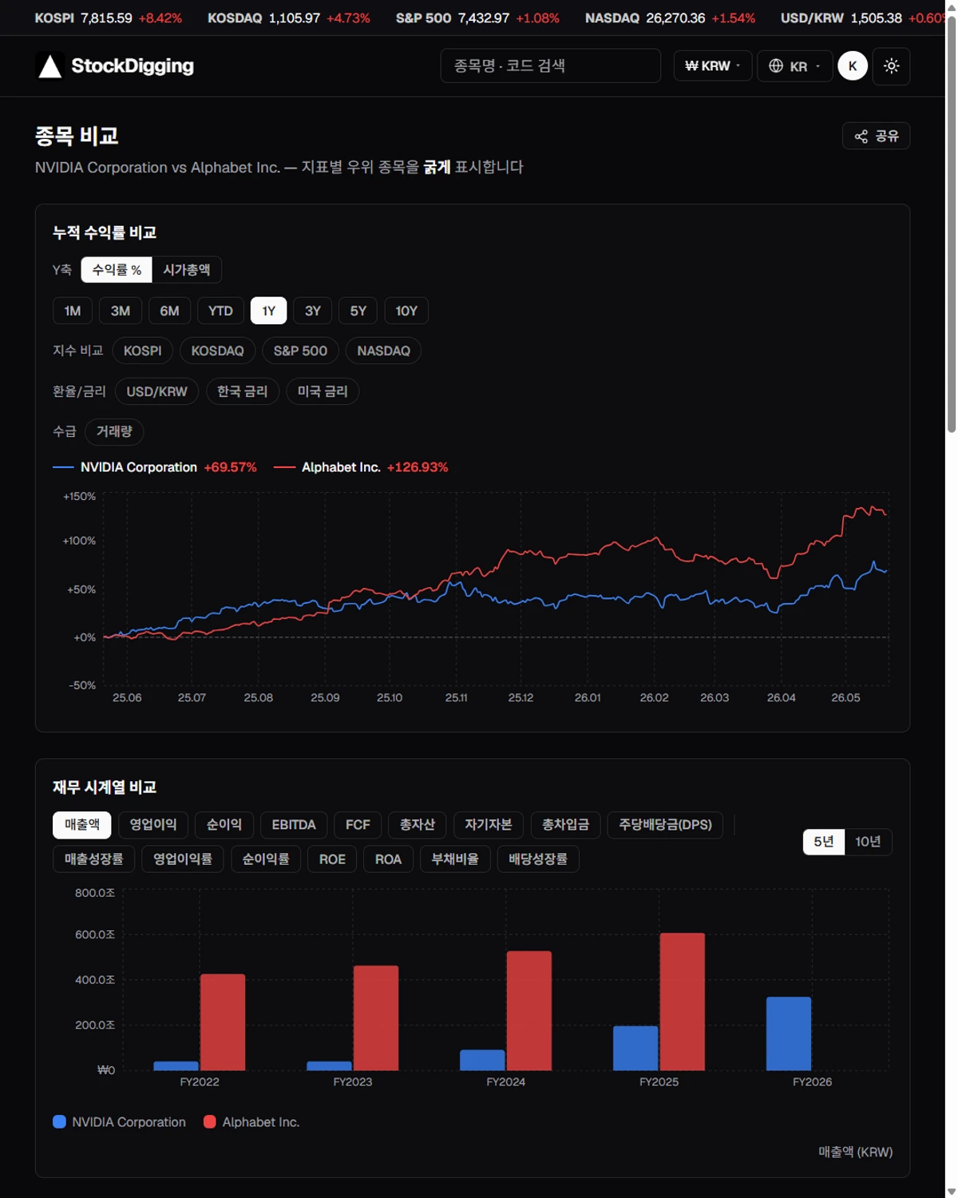
Task: Select the 10Y period
Action: [406, 311]
